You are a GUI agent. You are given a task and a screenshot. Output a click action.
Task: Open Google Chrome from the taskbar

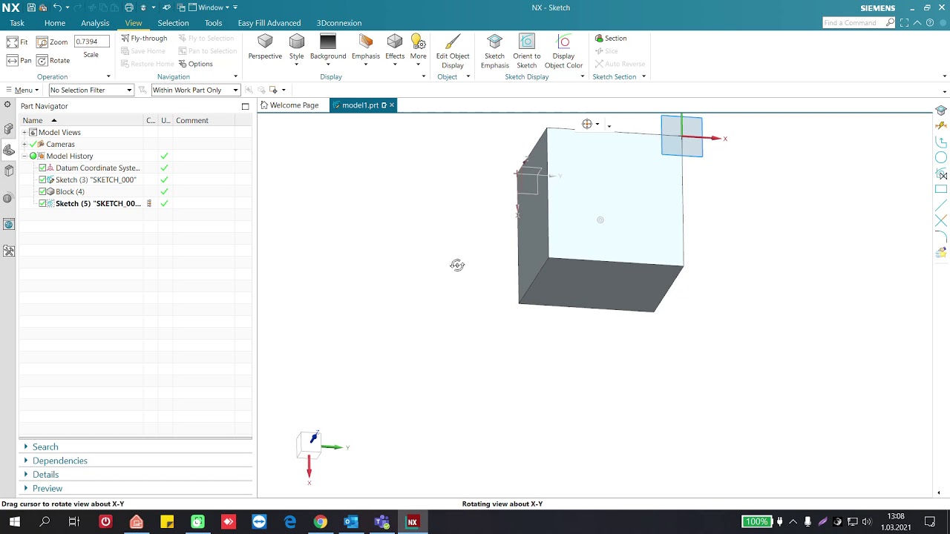tap(320, 522)
